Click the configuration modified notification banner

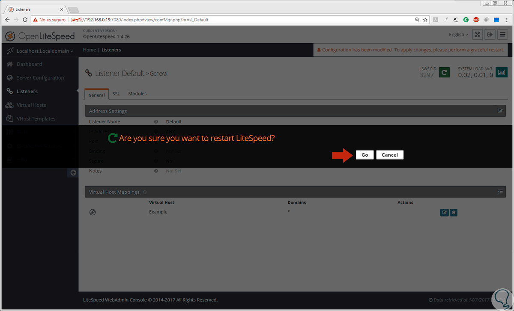pos(410,50)
